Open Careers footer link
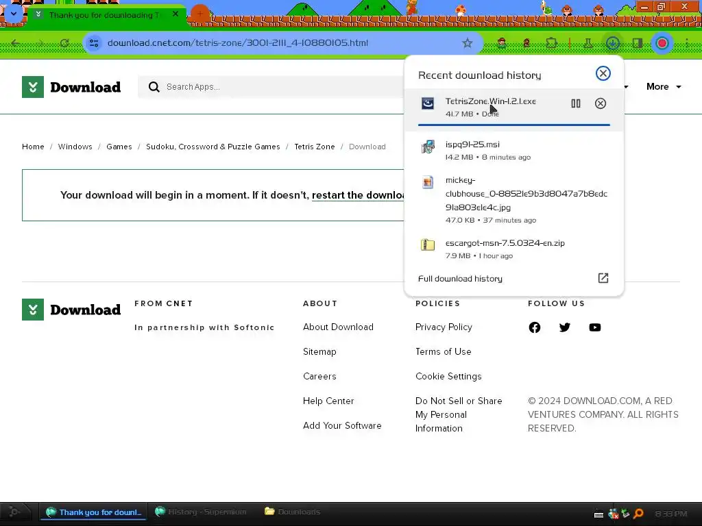The width and height of the screenshot is (702, 526). [x=319, y=376]
